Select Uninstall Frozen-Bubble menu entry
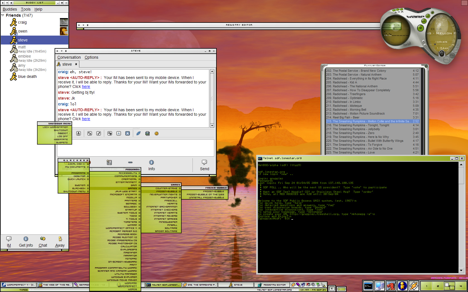 click(x=205, y=198)
